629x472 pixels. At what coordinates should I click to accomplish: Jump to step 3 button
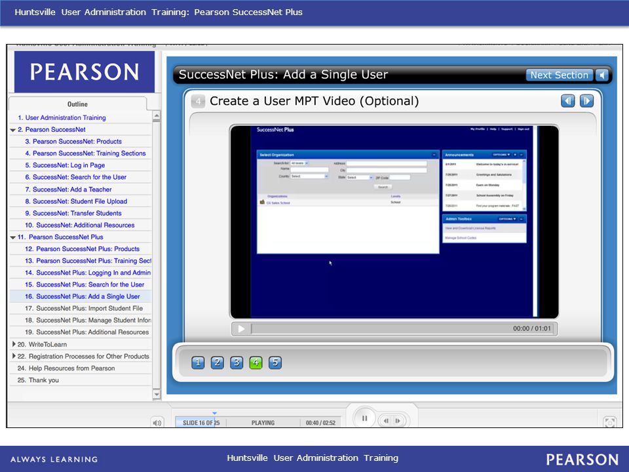coord(237,363)
